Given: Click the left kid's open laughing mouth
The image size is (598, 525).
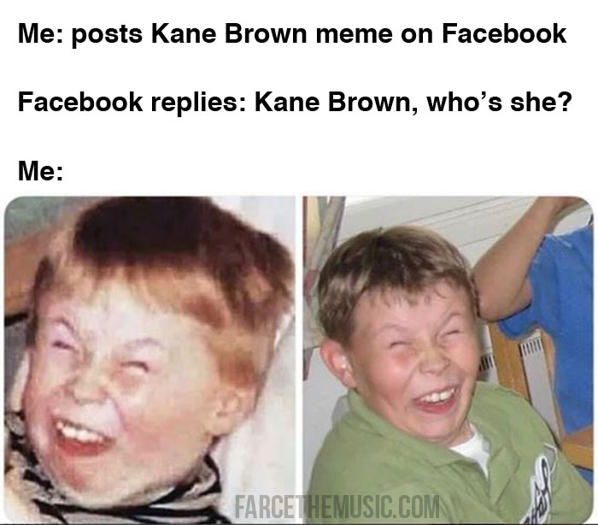Looking at the screenshot, I should (81, 437).
